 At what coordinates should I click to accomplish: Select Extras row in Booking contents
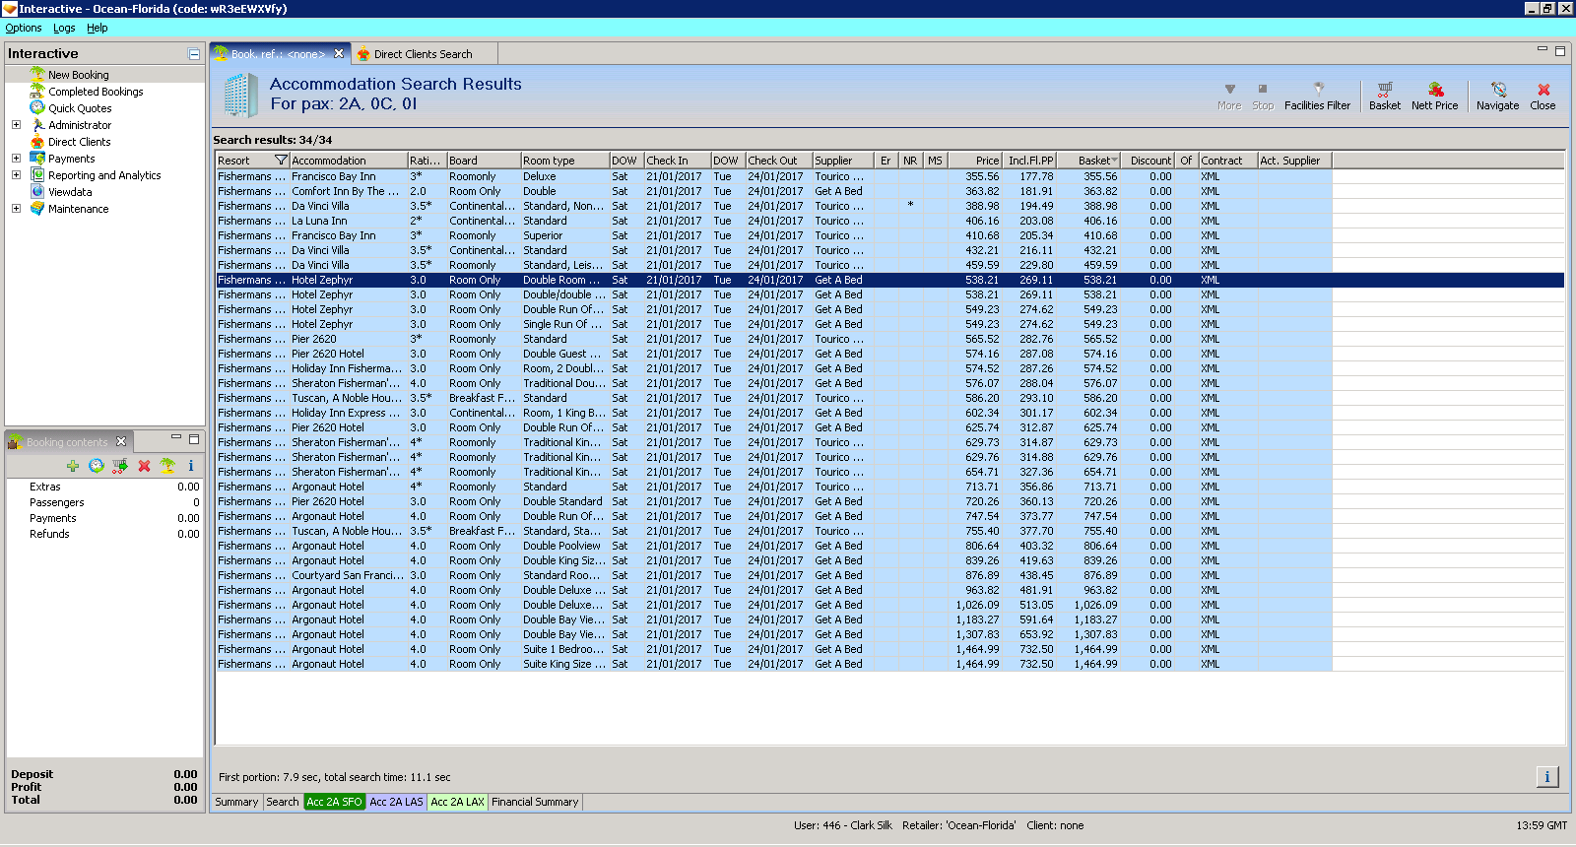coord(104,487)
